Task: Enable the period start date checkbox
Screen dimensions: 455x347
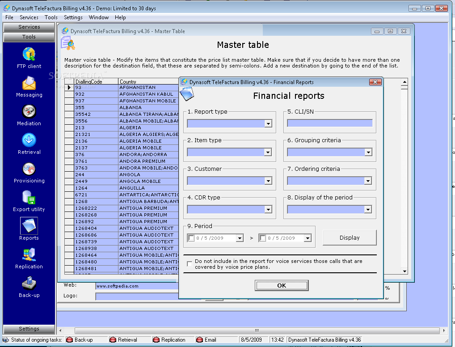Action: (191, 238)
